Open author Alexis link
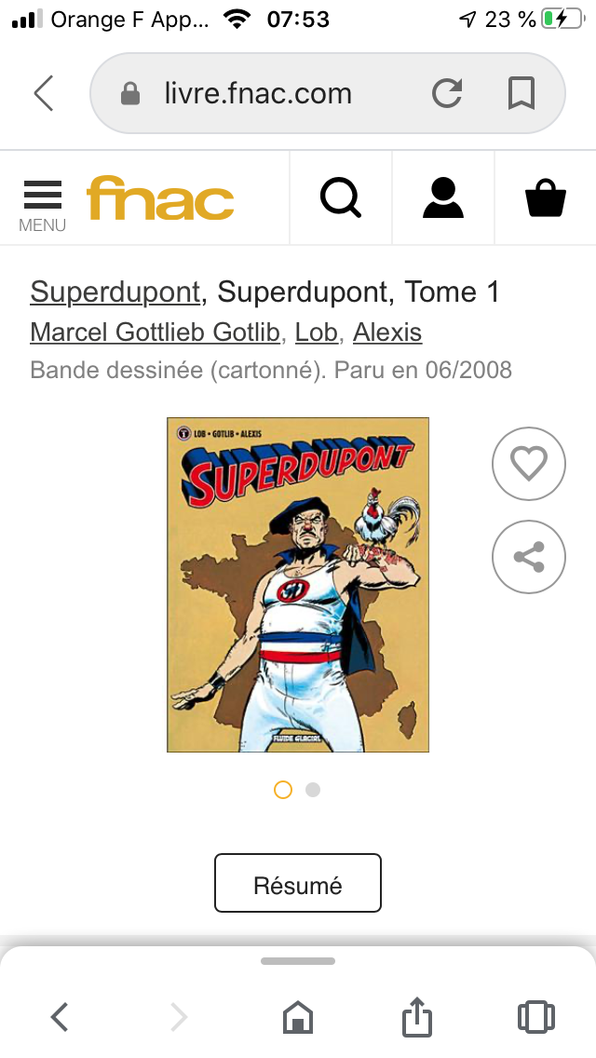 coord(387,332)
